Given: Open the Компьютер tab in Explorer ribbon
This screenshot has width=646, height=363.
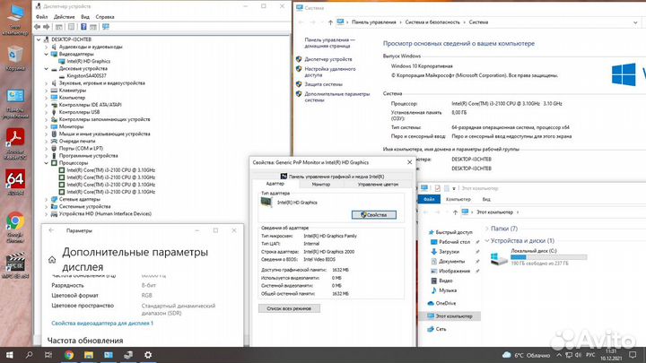Looking at the screenshot, I should tap(458, 199).
